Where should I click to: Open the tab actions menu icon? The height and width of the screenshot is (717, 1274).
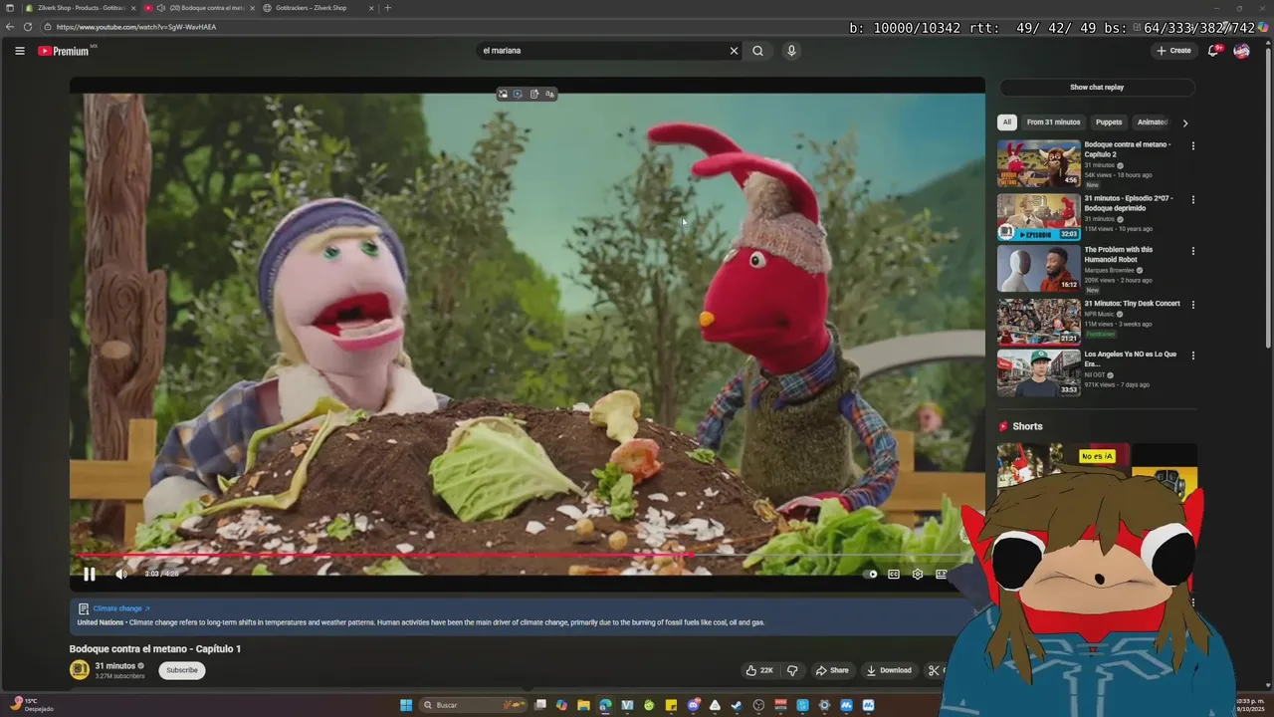[9, 8]
